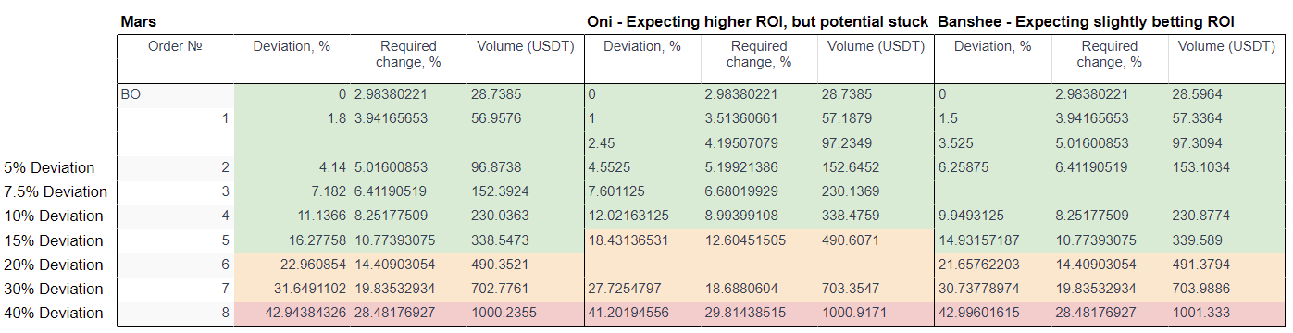Screen dimensions: 1293x333
Task: Click Banshee deviation cell 6.25875
Action: (x=993, y=167)
